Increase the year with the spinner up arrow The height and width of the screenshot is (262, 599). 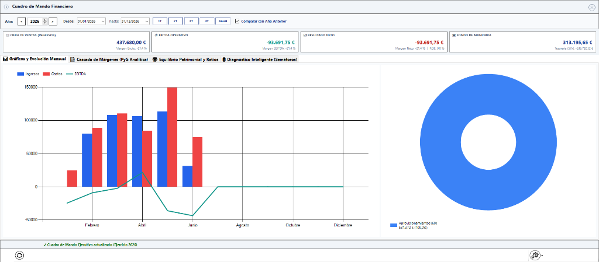pos(44,20)
